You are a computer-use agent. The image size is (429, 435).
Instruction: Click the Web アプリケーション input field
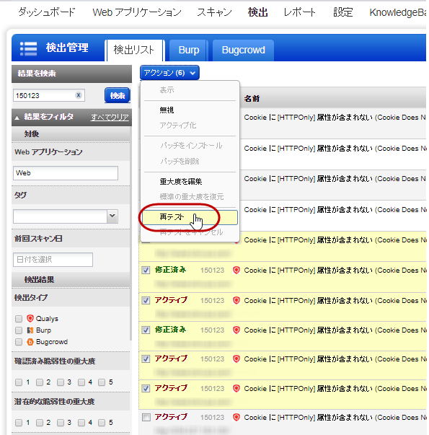(66, 173)
